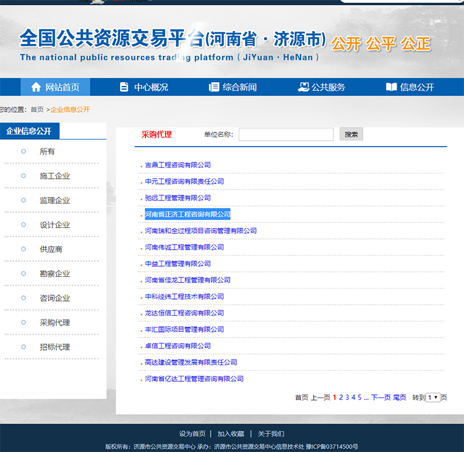Select the circle bullet next to 招标代理

point(24,347)
